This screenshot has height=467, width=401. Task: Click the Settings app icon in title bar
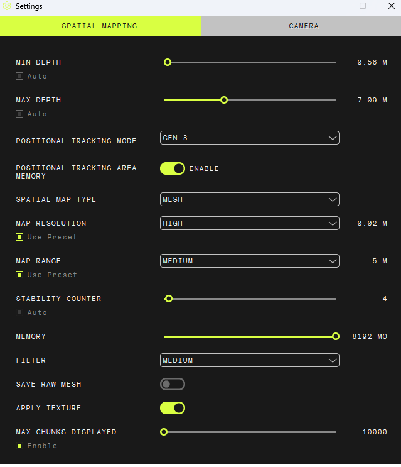coord(8,6)
